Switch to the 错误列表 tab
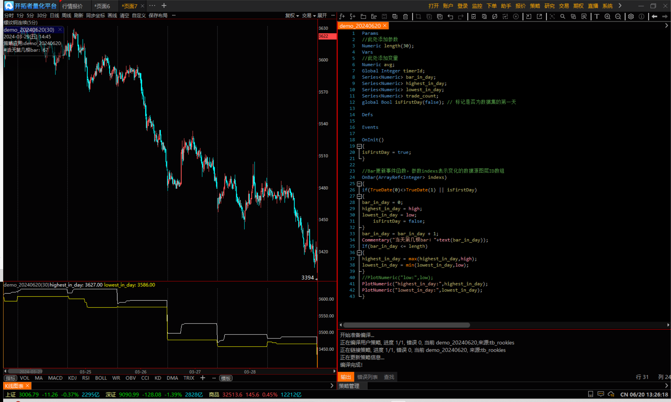671x402 pixels. pyautogui.click(x=367, y=377)
